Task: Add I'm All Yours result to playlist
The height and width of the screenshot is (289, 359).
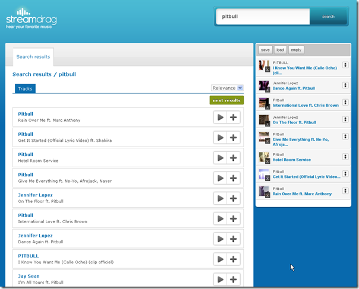Action: (x=234, y=279)
